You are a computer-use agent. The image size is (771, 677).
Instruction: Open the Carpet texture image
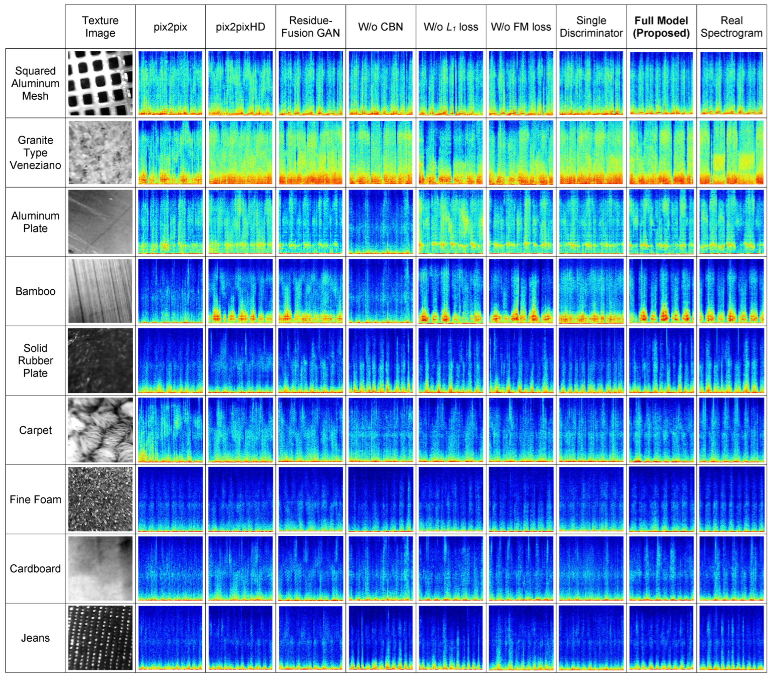coord(100,430)
